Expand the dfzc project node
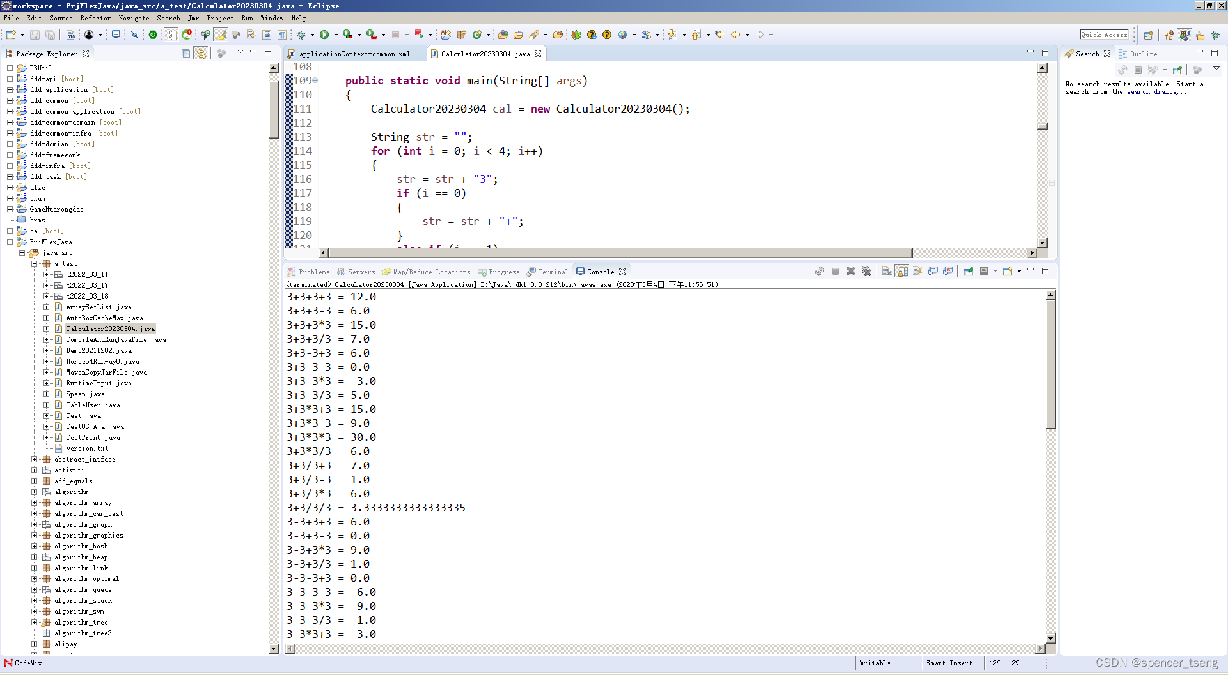 pos(10,187)
